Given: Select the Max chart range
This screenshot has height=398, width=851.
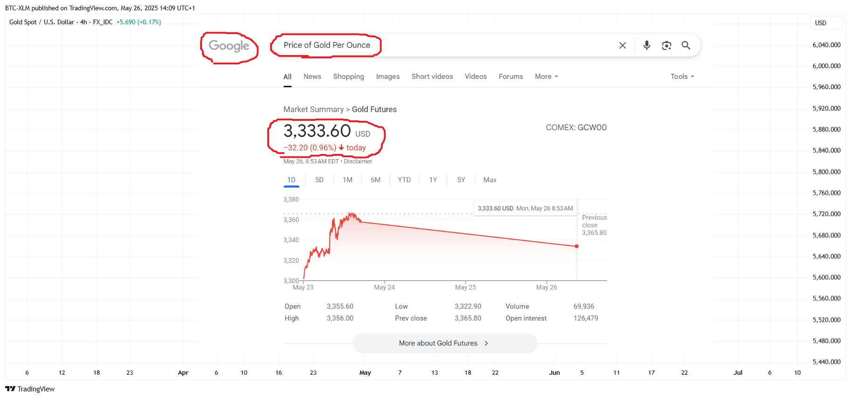Looking at the screenshot, I should (490, 180).
